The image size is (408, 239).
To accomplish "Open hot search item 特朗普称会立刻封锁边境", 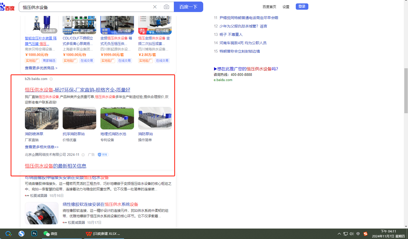I will 240,51.
